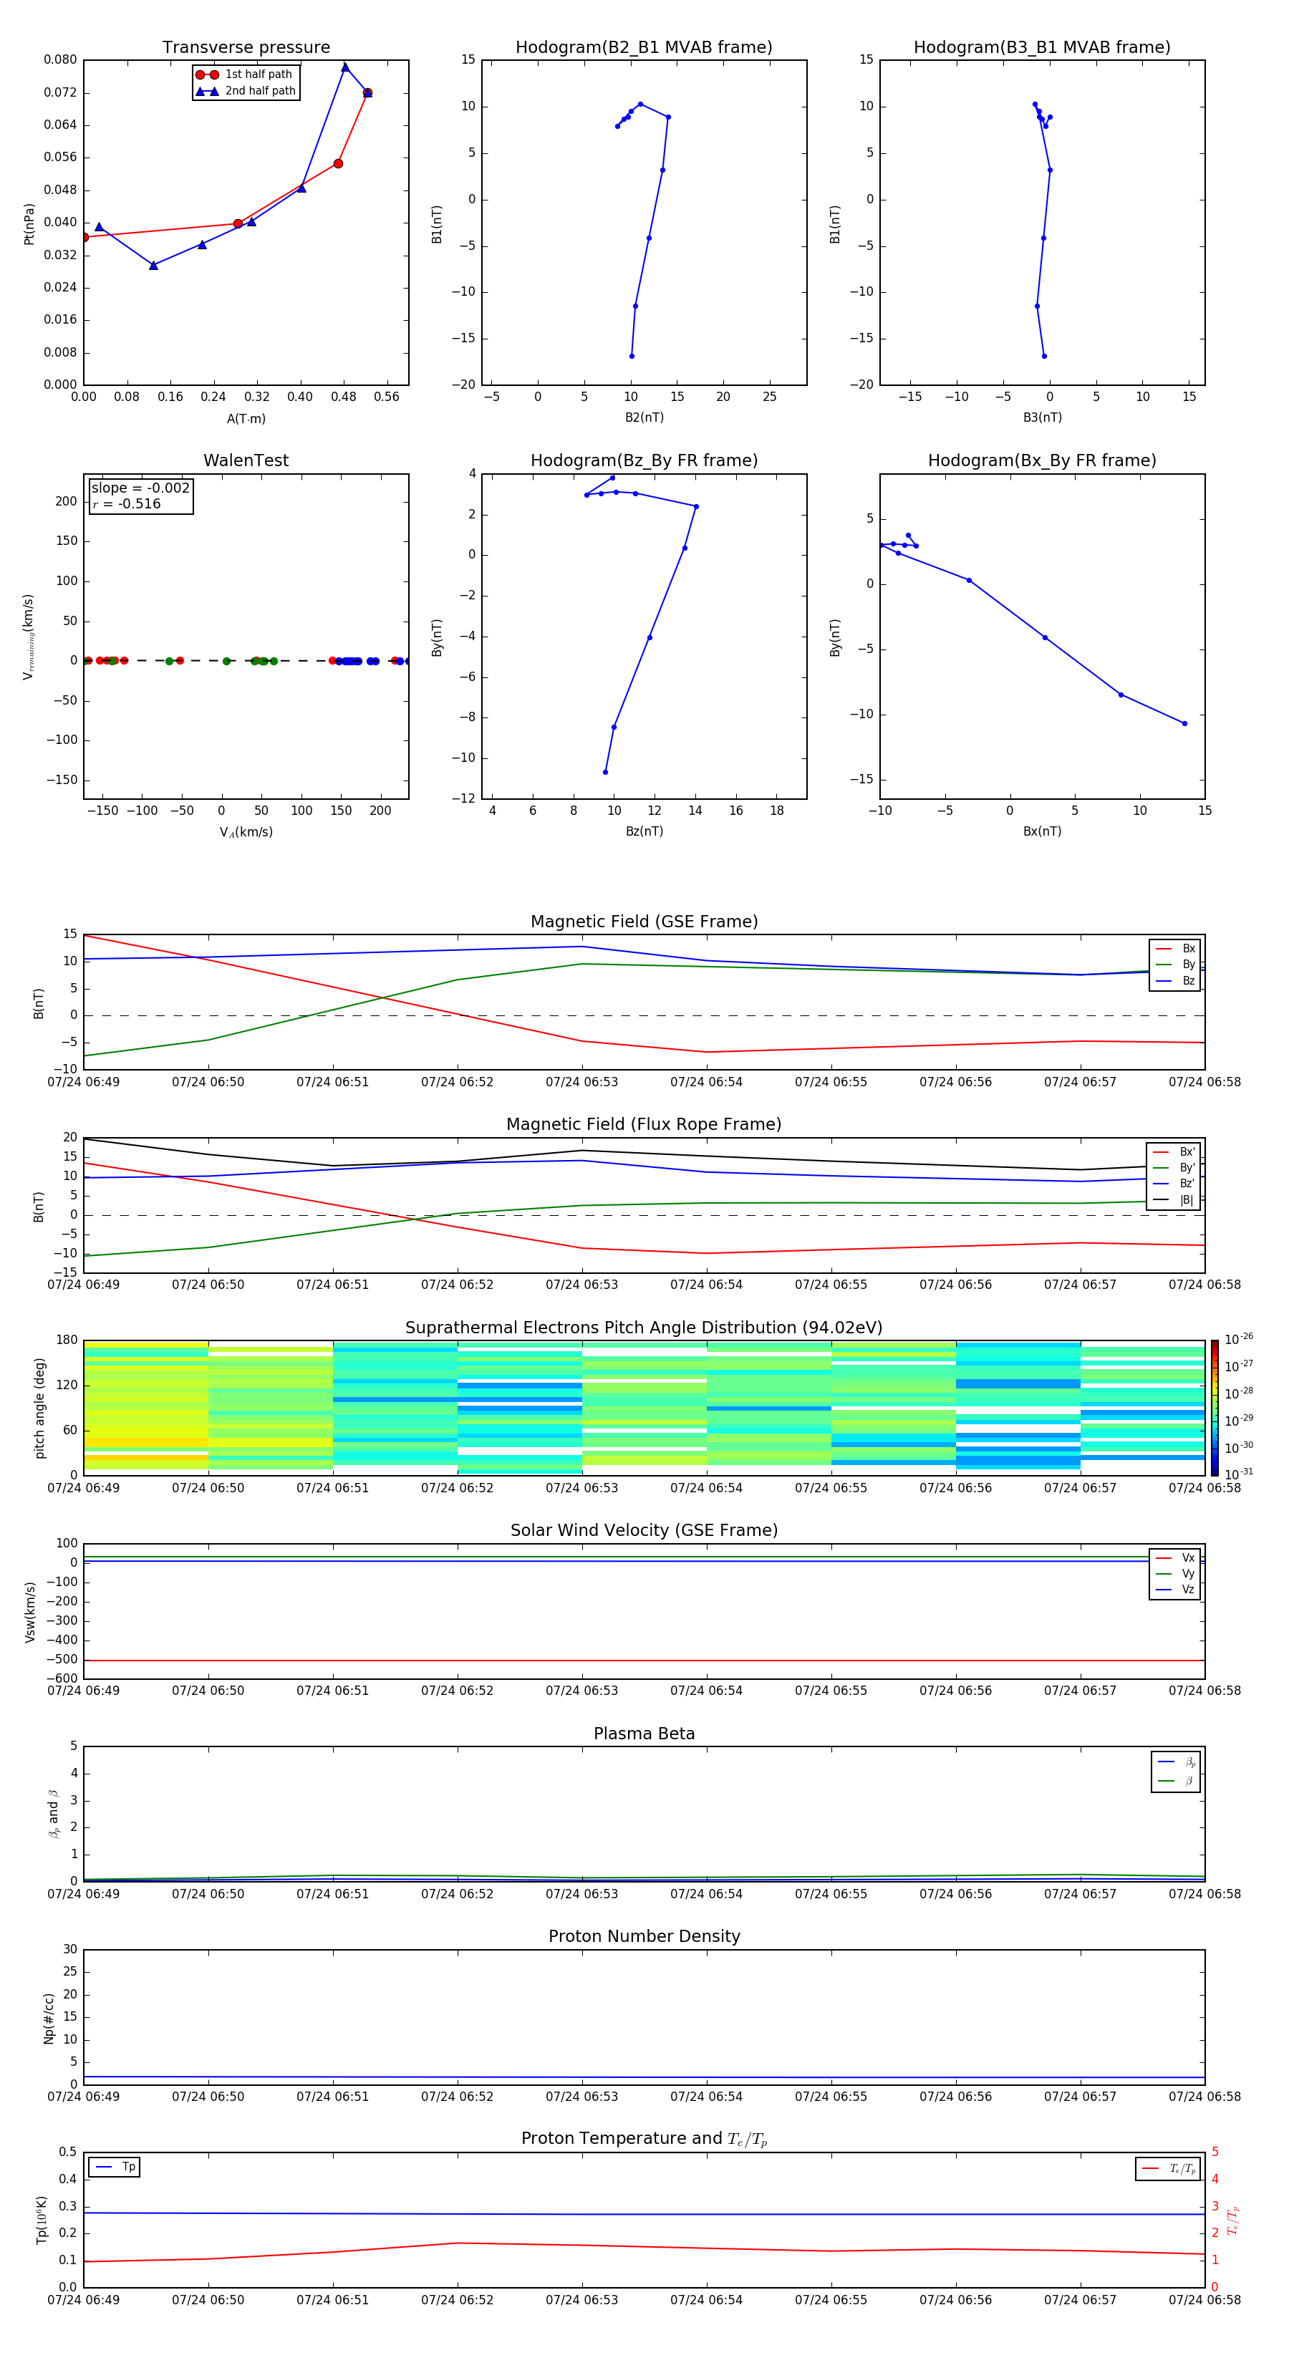The width and height of the screenshot is (1289, 2363).
Task: Click the Suprathermal Electrons Pitch Angle Distribution title
Action: point(644,1328)
